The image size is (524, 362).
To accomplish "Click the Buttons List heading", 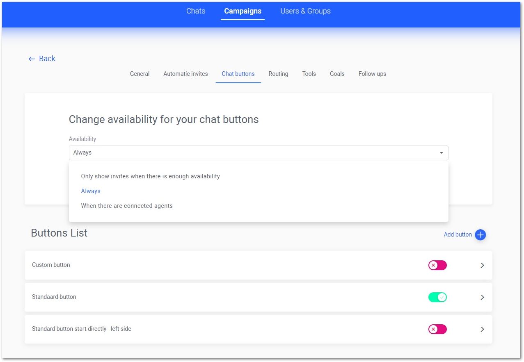I will (59, 233).
